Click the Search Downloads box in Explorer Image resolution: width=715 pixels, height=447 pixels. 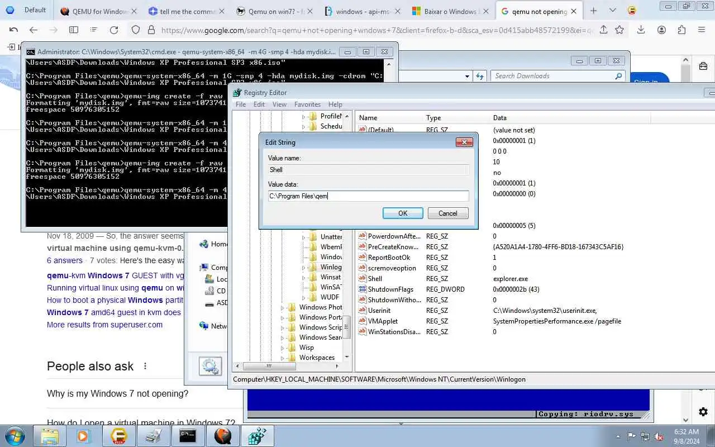coord(557,76)
